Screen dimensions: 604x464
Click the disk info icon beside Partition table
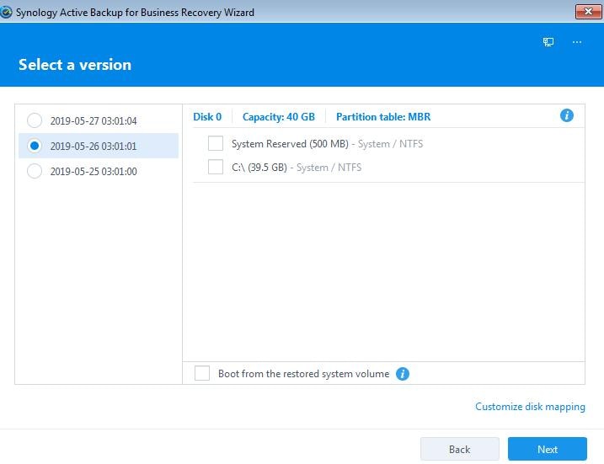pyautogui.click(x=567, y=115)
